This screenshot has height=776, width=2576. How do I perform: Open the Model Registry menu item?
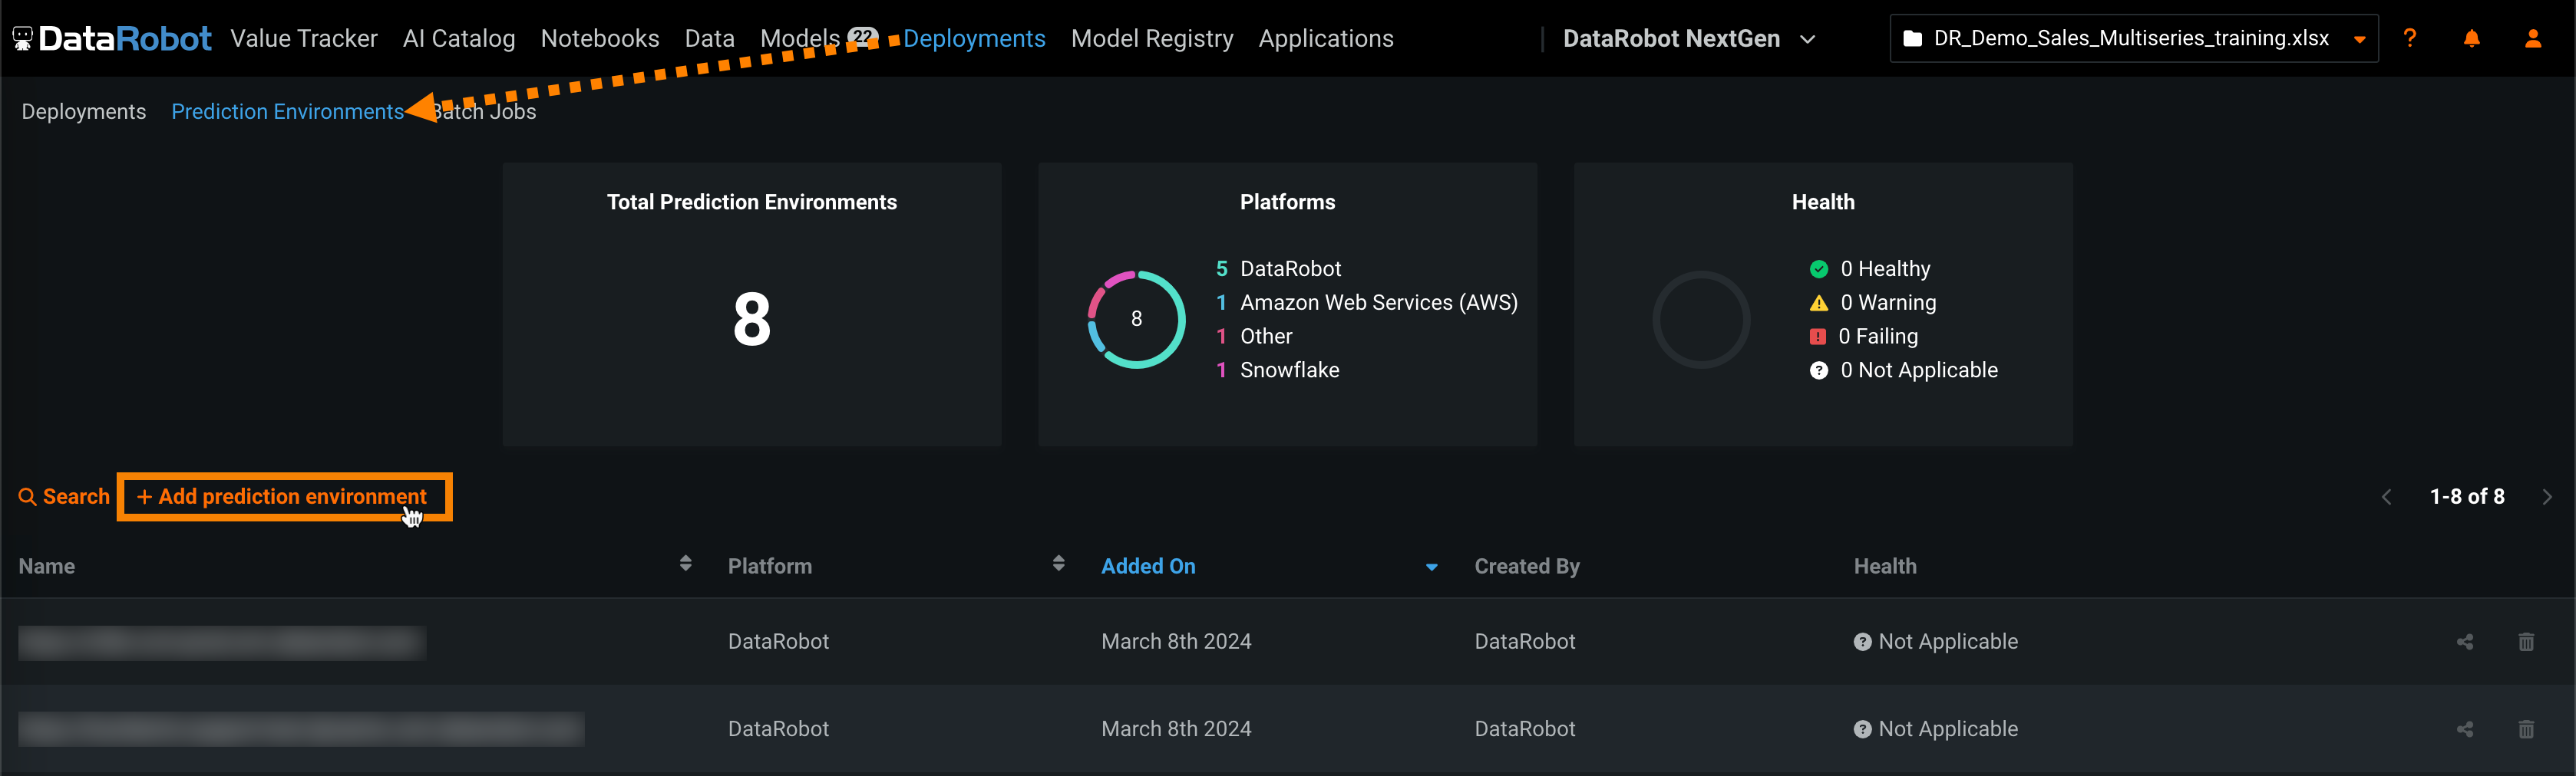click(1151, 39)
